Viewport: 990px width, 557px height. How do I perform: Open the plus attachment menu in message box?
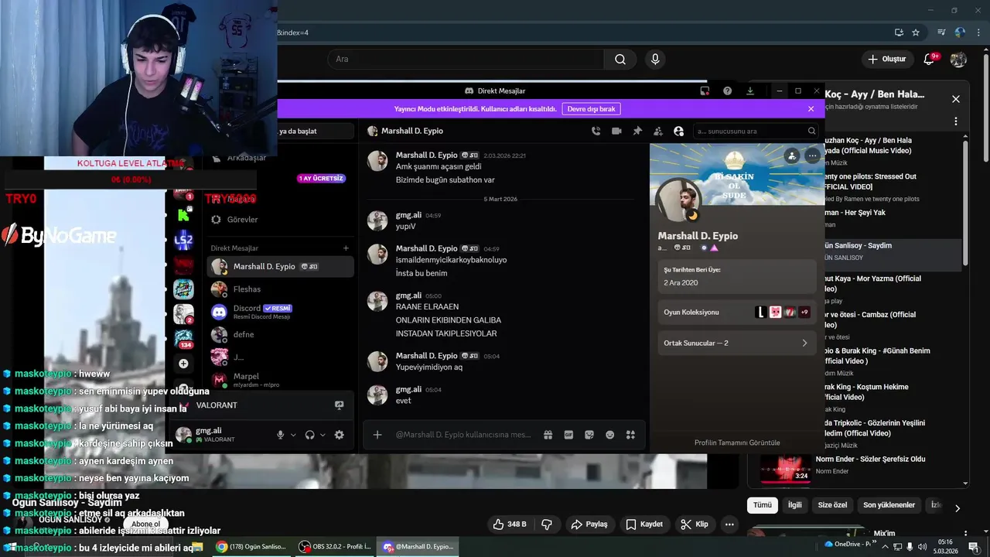tap(377, 435)
